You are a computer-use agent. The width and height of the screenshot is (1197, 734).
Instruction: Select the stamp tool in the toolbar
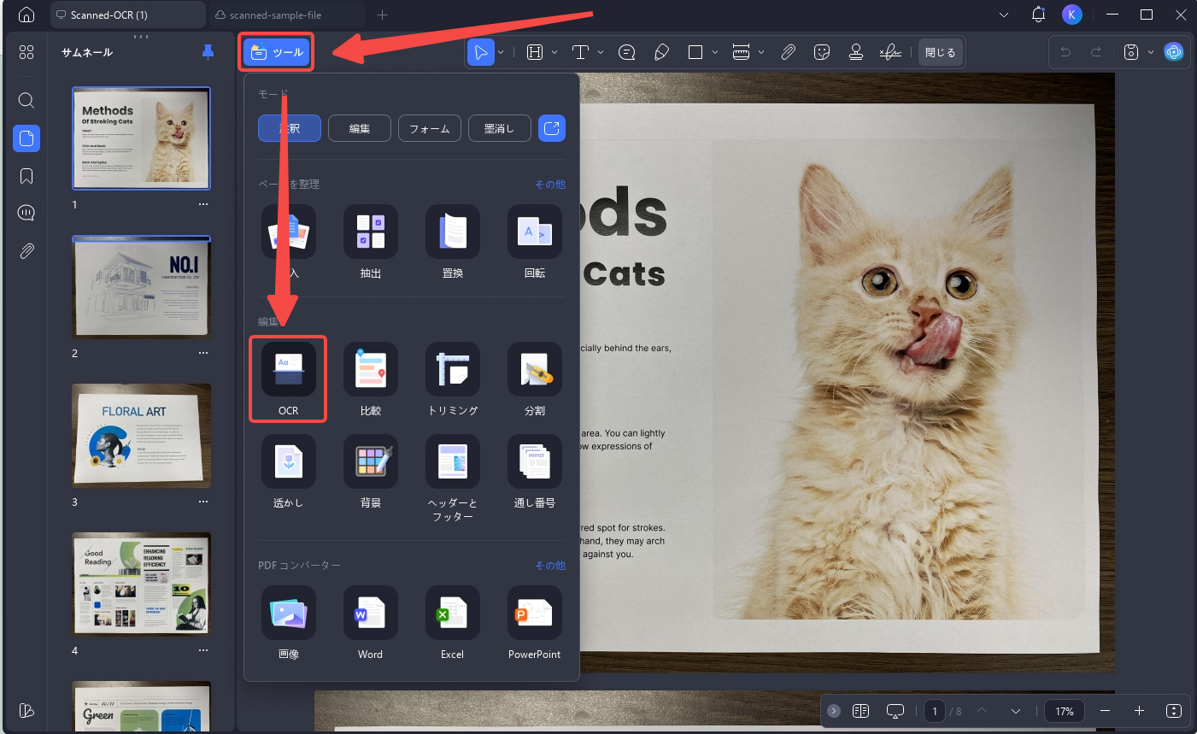(x=855, y=52)
